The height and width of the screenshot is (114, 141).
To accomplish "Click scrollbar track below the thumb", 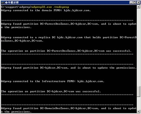I will tap(138, 103).
